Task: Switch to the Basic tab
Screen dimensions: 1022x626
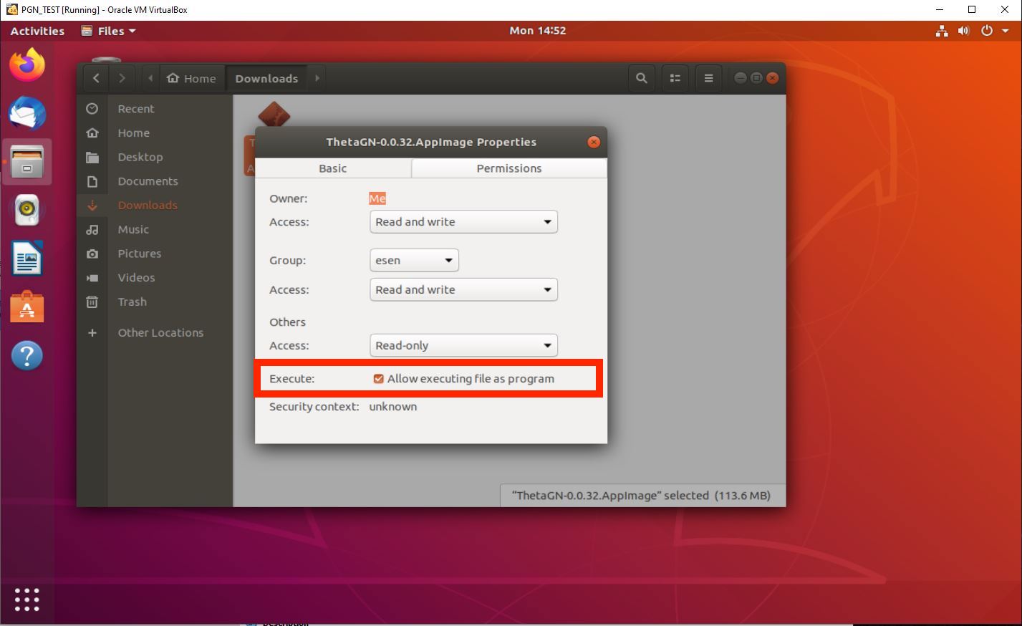Action: coord(333,168)
